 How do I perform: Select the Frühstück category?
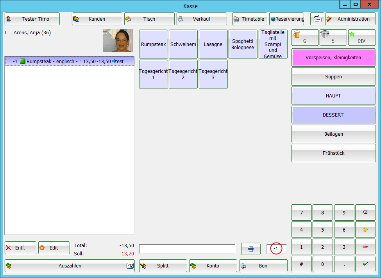[x=333, y=153]
